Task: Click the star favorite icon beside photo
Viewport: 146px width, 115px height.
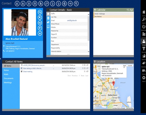Action: tap(40, 33)
